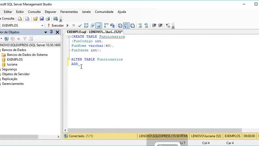Click the gray cancel query execution icon

click(x=74, y=26)
